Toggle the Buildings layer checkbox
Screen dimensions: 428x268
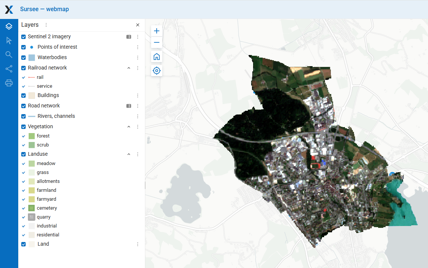pyautogui.click(x=23, y=96)
